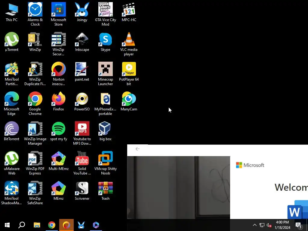This screenshot has width=308, height=231.
Task: Click the MPC-HC desktop shortcut
Action: 129,12
